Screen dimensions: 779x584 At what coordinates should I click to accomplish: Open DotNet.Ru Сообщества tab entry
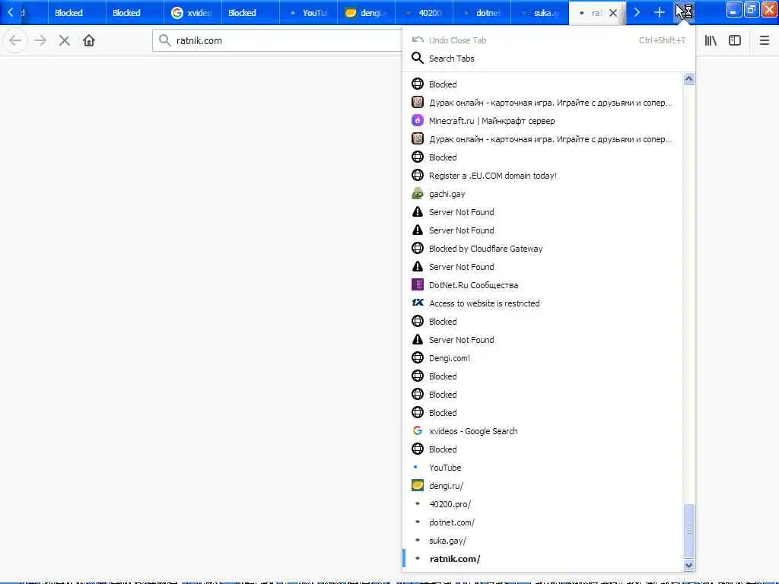coord(543,285)
